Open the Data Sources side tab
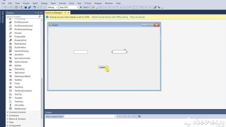226x127 pixels. [3, 17]
